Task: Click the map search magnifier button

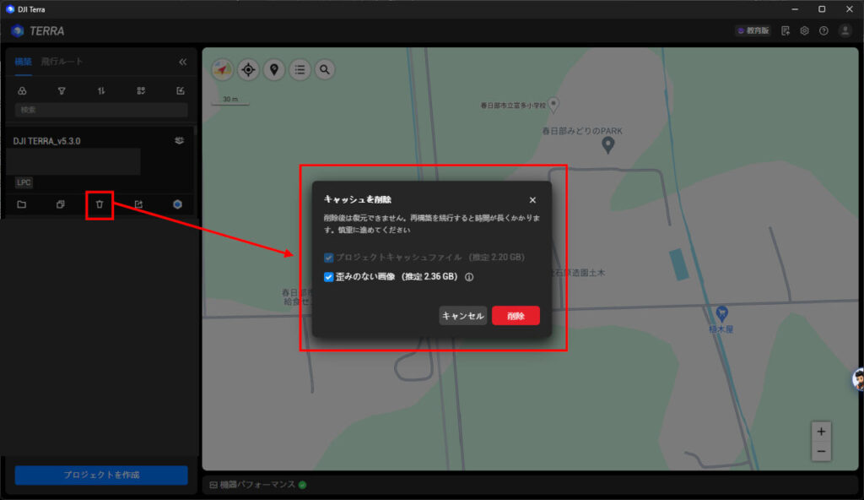Action: [x=325, y=69]
